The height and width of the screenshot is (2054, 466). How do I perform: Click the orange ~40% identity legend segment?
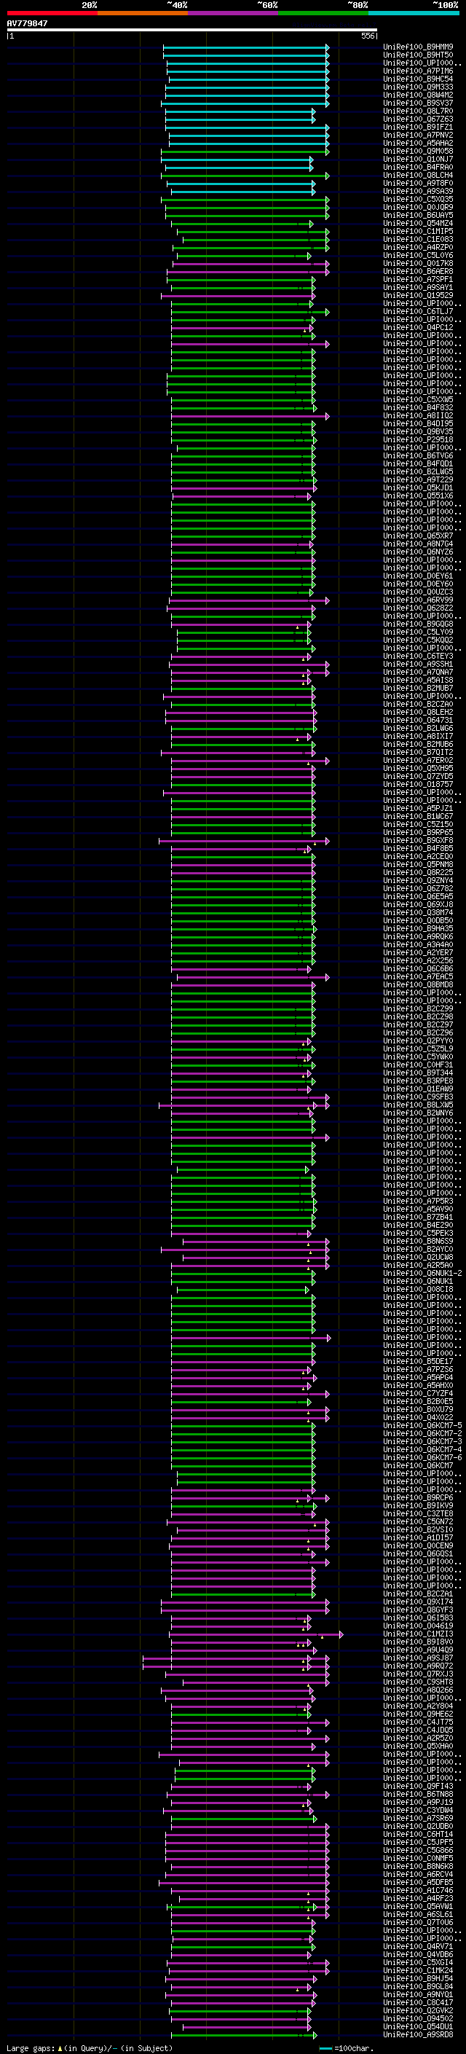tap(143, 13)
